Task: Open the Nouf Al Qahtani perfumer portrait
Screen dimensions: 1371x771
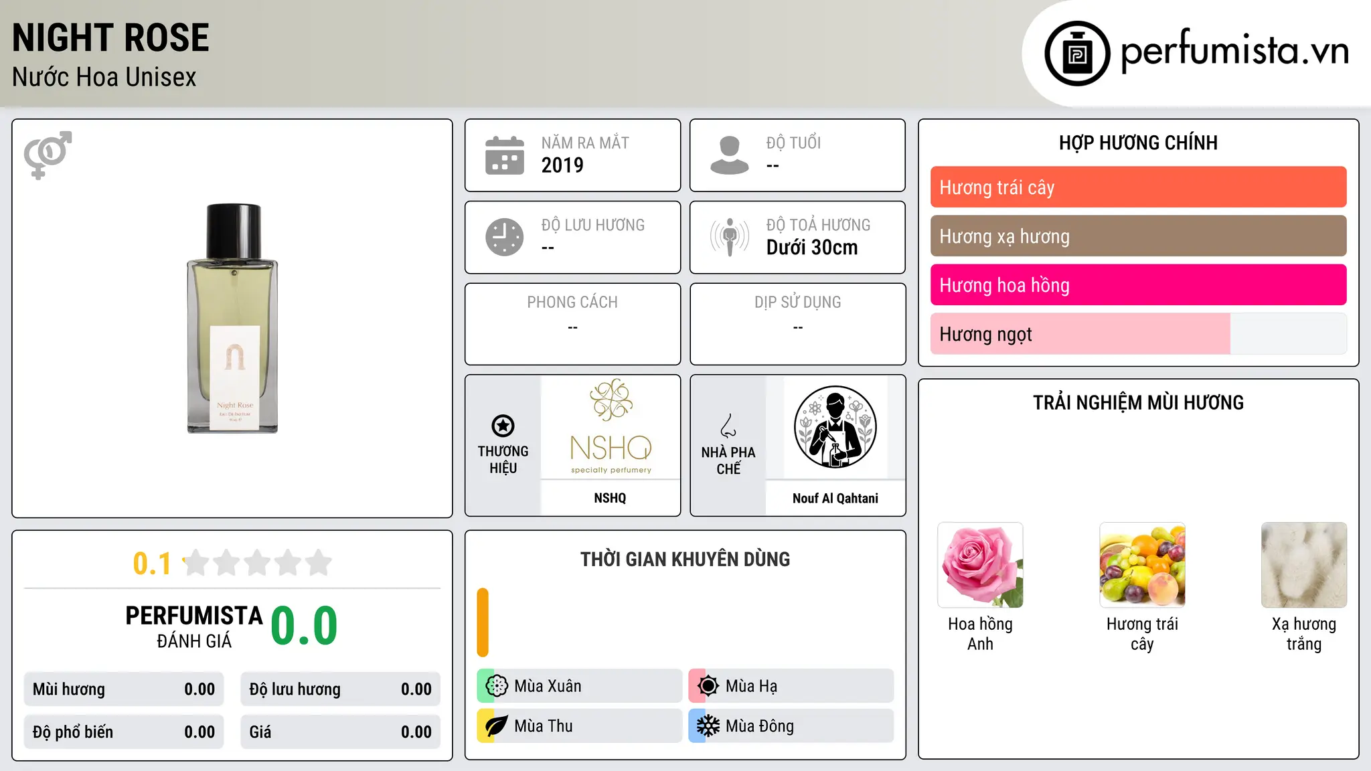Action: [x=835, y=427]
